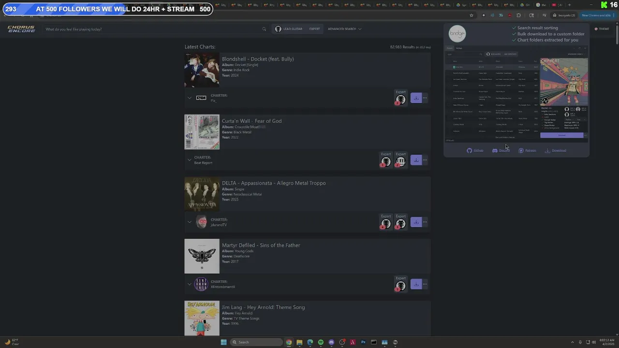The width and height of the screenshot is (619, 348).
Task: Click the Chorus Encore logo
Action: tap(21, 29)
